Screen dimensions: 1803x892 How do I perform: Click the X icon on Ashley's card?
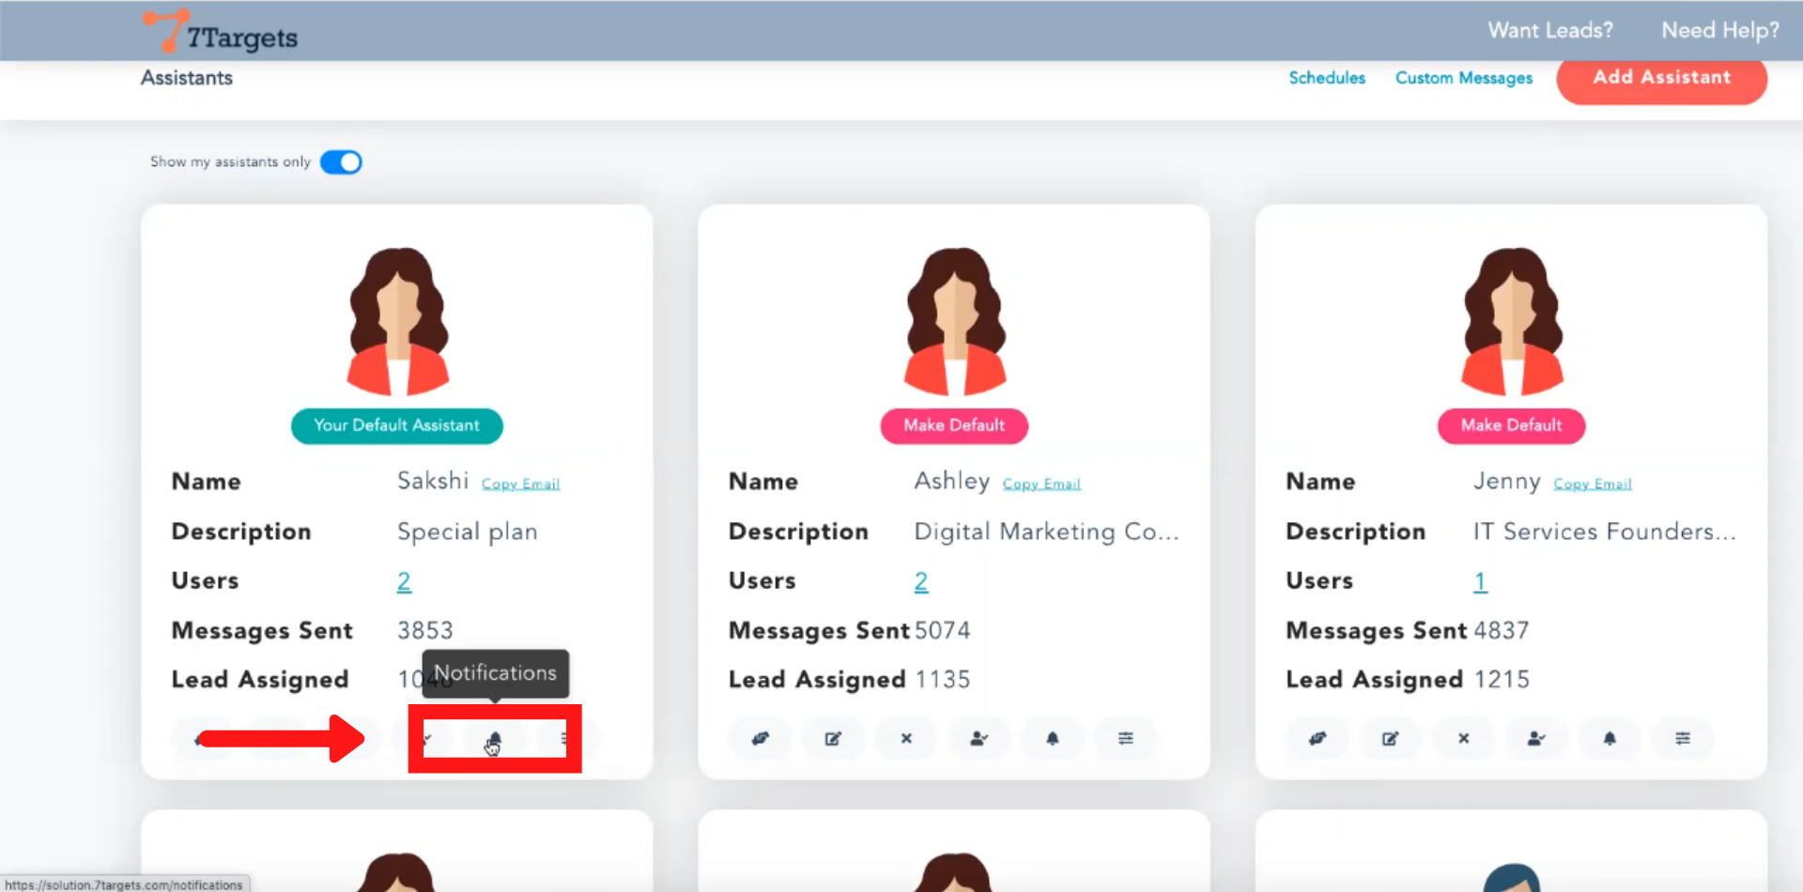[906, 739]
